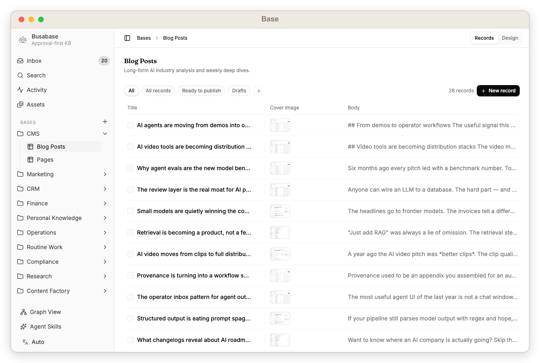Click the New record button

(x=498, y=91)
